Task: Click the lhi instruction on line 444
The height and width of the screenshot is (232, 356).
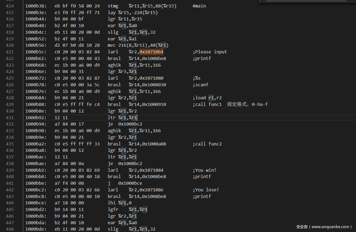Action: pos(112,203)
